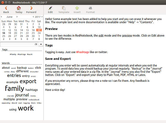Screen dimensions: 166x123
Task: Click the word 'backup' in Words cloud
Action: coord(22,68)
